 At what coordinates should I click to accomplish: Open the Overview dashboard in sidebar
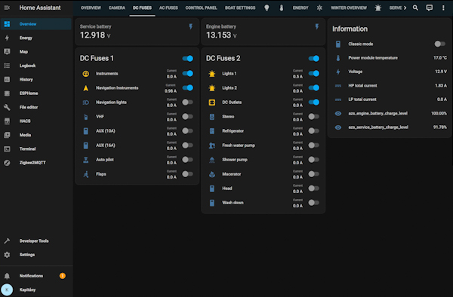point(35,24)
